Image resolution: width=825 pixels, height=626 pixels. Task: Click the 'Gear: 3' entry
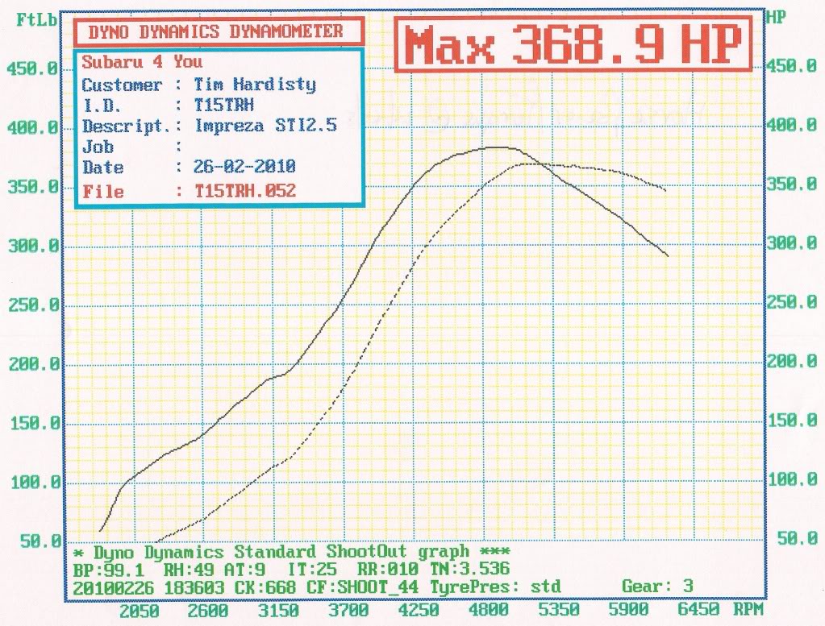tap(657, 586)
